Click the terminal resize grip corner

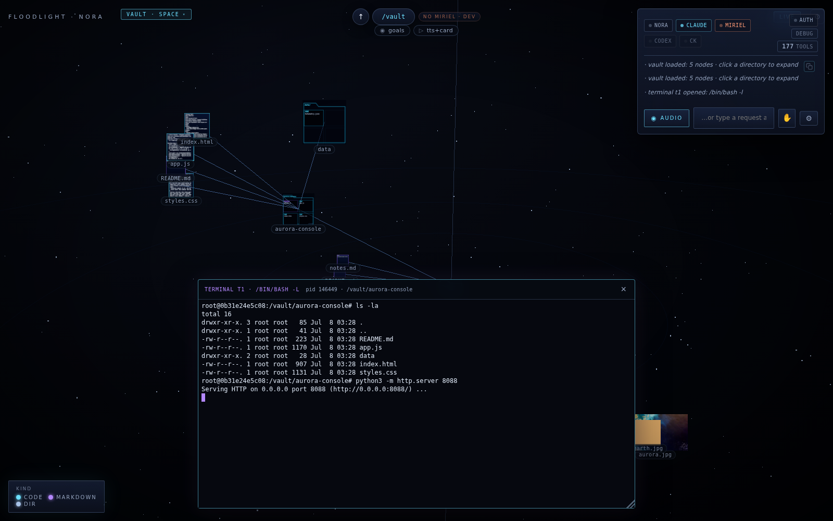[630, 504]
